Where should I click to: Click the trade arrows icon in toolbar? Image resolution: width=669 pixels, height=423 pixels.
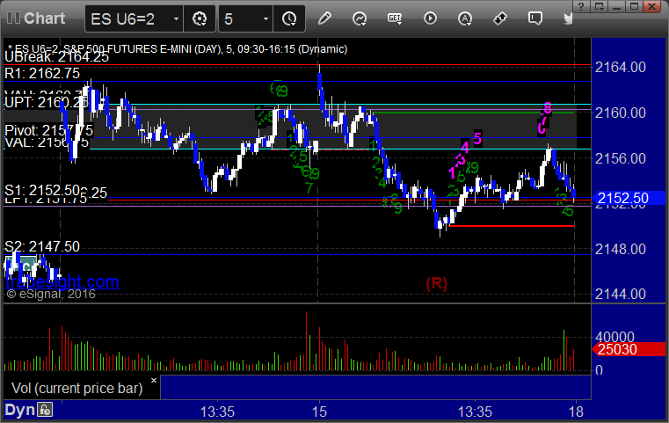[x=500, y=18]
